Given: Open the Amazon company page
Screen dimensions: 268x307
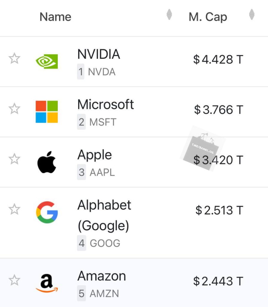Looking at the screenshot, I should click(102, 276).
